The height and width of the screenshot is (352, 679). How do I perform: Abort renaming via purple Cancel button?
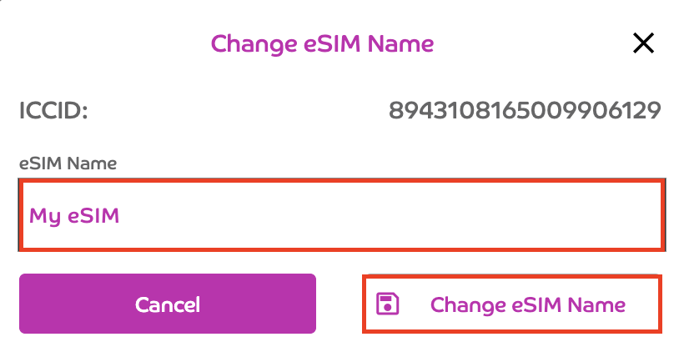coord(167,304)
